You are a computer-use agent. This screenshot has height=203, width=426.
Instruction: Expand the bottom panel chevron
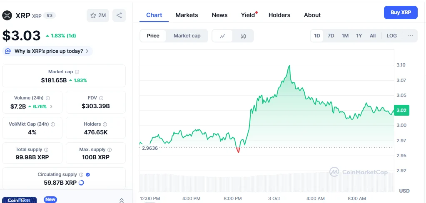(x=122, y=200)
